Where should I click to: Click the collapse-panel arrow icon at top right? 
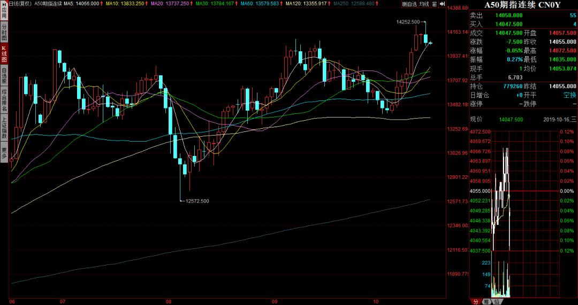442,4
